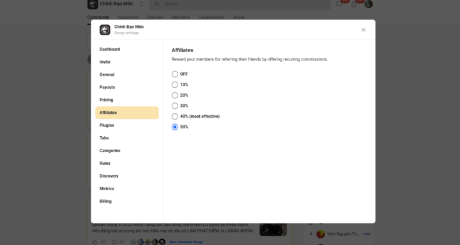
Task: Switch to the Payouts section
Action: click(x=126, y=87)
